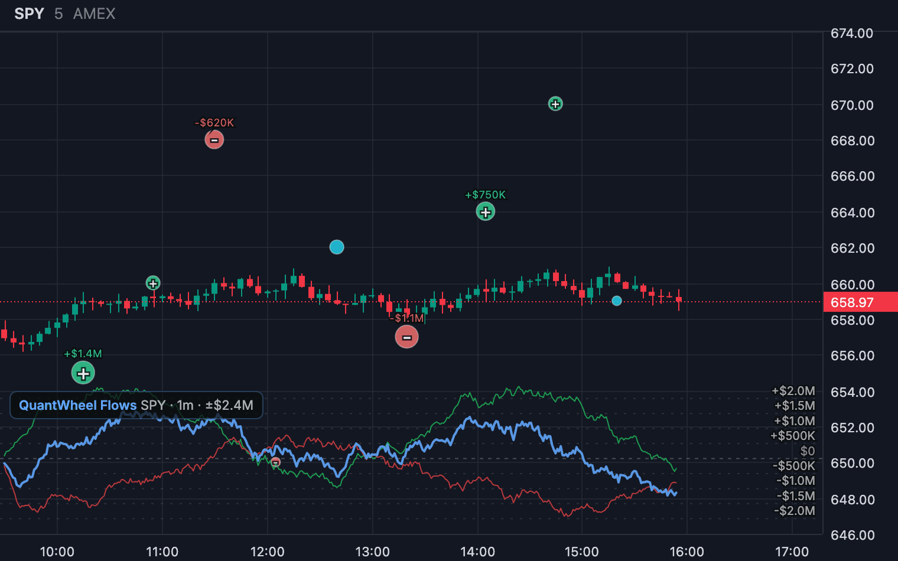Change the 5 minute interval
The width and height of the screenshot is (898, 561).
(x=58, y=14)
